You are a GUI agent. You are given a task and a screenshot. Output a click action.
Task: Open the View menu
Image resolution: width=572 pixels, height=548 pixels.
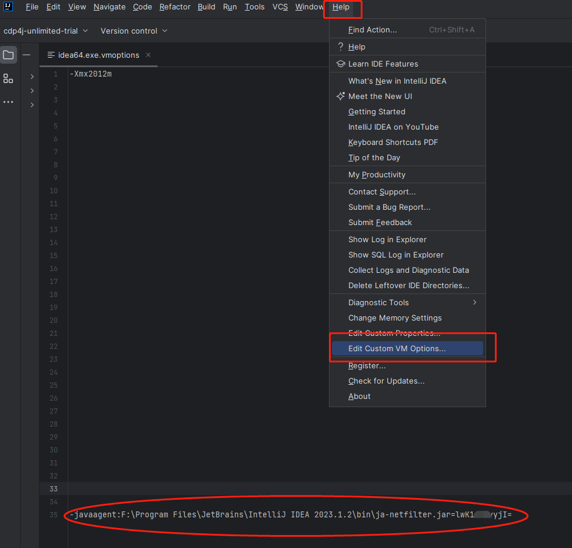77,7
